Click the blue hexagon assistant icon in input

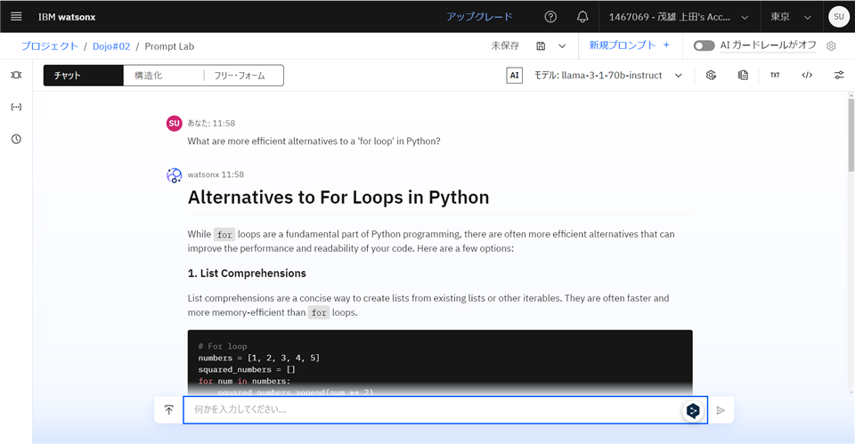click(693, 410)
